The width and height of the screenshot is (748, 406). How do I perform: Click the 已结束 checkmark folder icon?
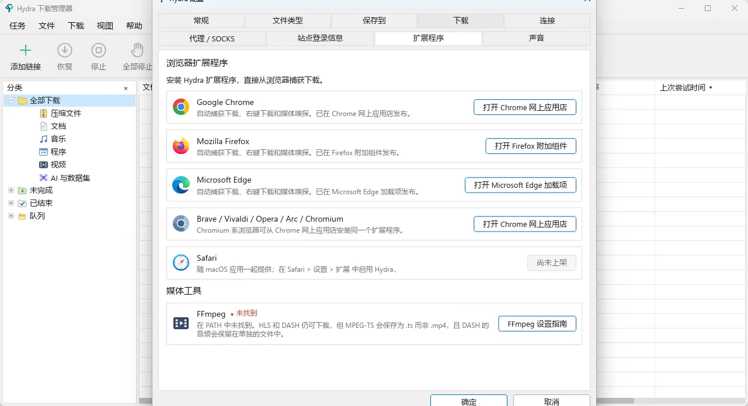coord(22,203)
